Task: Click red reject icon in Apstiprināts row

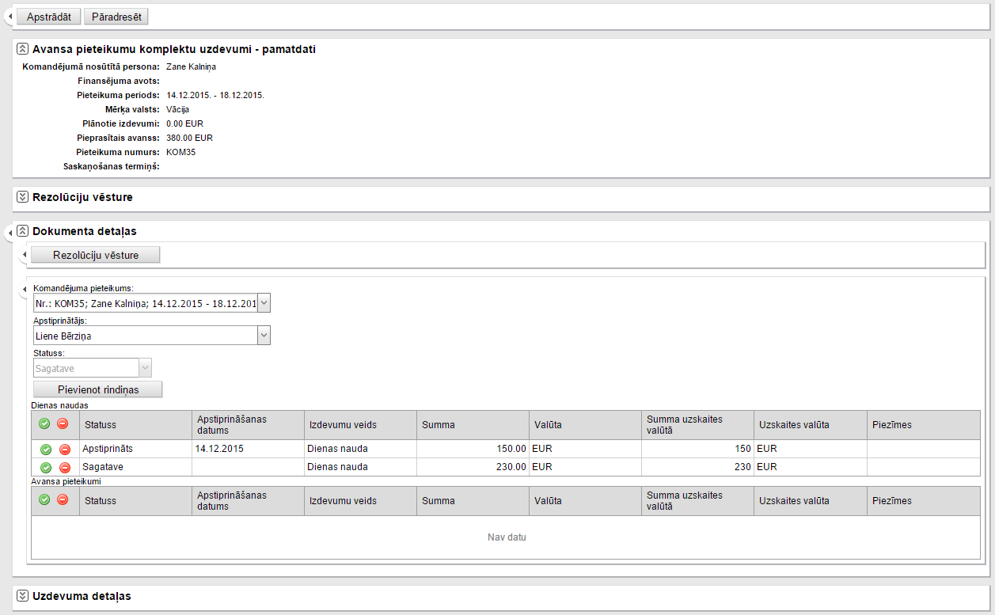Action: pos(65,449)
